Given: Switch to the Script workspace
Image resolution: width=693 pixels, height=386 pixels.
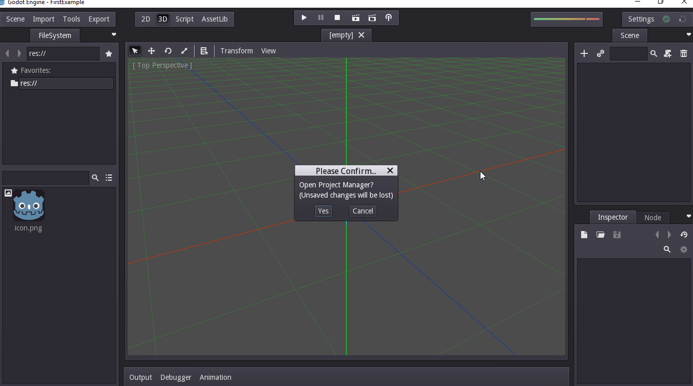Looking at the screenshot, I should (x=184, y=19).
